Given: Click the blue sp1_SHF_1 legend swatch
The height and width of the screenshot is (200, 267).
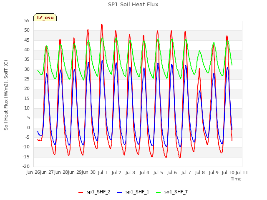Looking at the screenshot, I should (120, 192).
